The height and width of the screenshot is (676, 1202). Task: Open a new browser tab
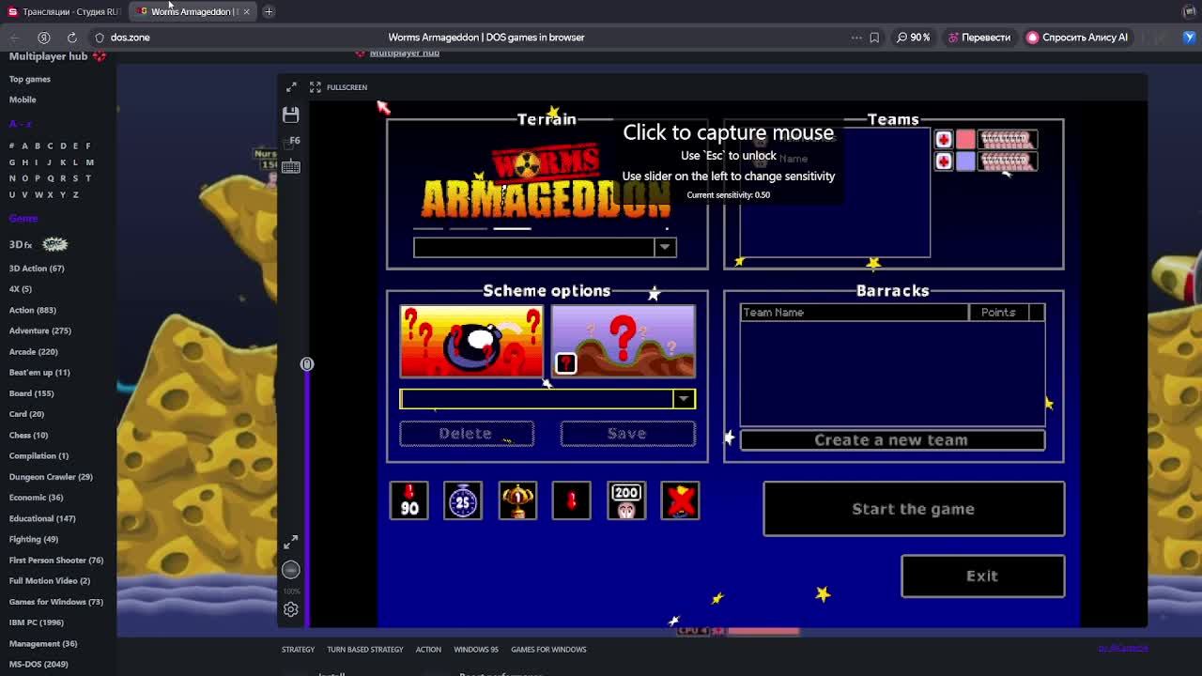[269, 11]
